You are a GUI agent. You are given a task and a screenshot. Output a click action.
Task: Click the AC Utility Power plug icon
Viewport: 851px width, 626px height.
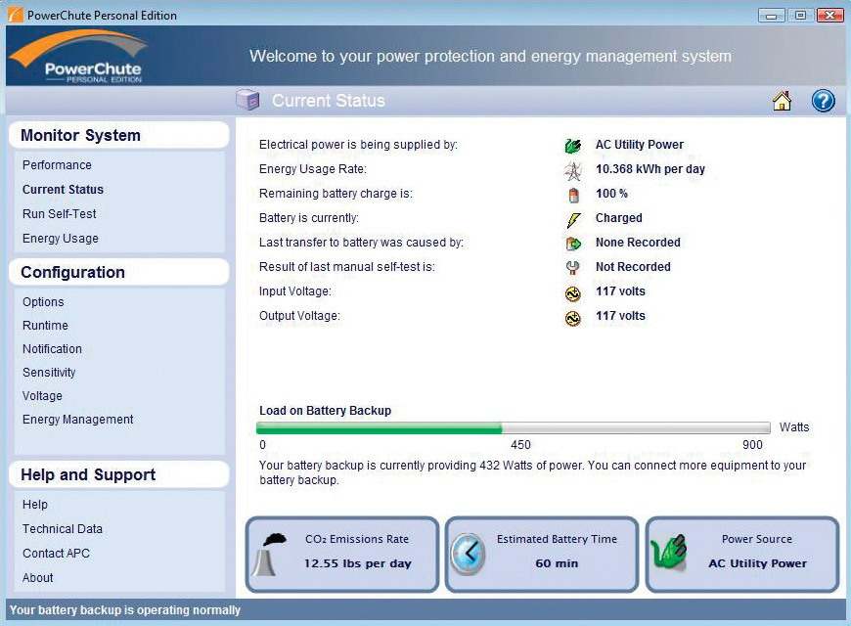[x=572, y=146]
